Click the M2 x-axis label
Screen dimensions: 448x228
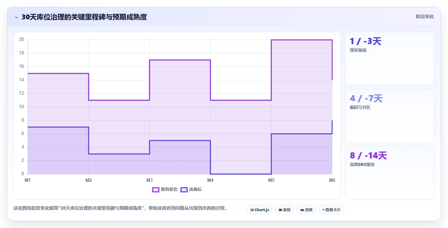pyautogui.click(x=89, y=180)
